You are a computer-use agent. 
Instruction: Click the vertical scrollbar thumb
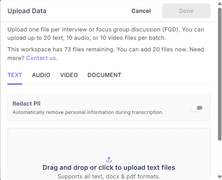220,74
